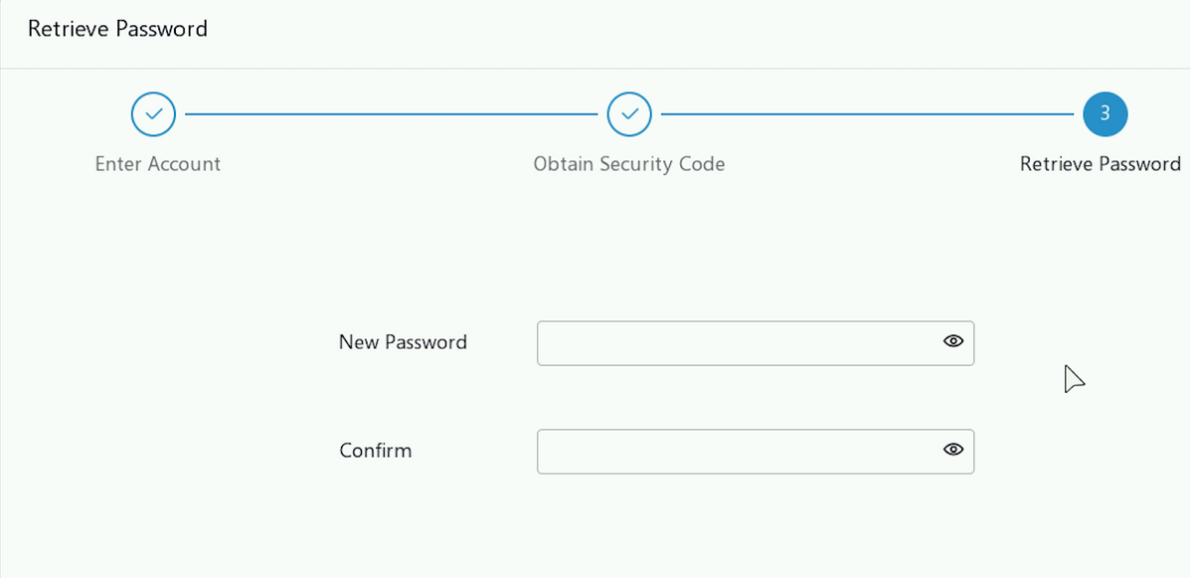1193x578 pixels.
Task: Click the Retrieve Password page title
Action: point(117,29)
